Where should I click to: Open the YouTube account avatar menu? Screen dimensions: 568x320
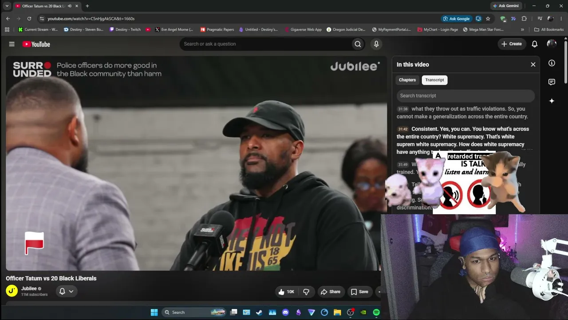(x=552, y=44)
